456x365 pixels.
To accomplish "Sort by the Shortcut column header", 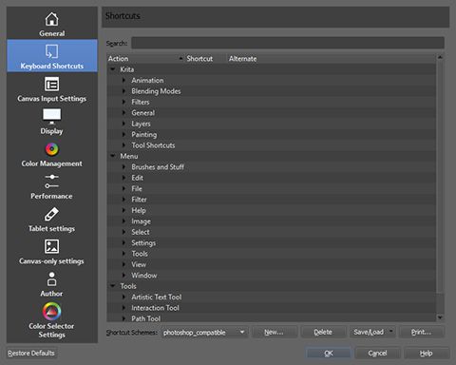I will tap(205, 59).
